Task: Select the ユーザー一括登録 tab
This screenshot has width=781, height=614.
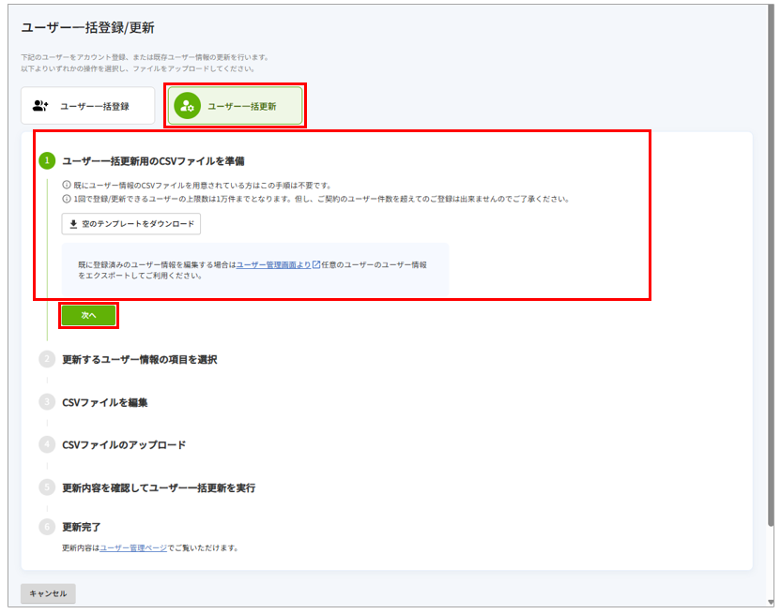Action: pyautogui.click(x=87, y=106)
